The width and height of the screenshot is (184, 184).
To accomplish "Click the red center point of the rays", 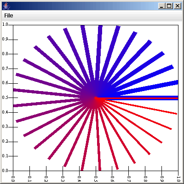I will [x=96, y=98].
